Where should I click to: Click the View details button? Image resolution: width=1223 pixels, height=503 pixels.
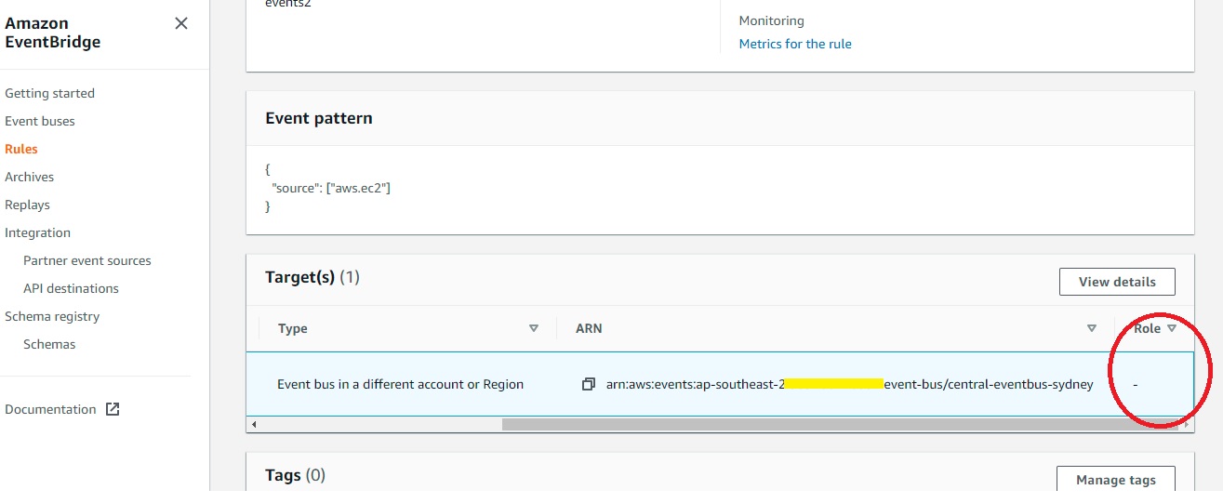pos(1117,282)
